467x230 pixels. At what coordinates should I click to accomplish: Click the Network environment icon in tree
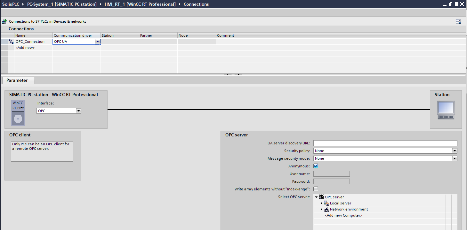pos(326,209)
